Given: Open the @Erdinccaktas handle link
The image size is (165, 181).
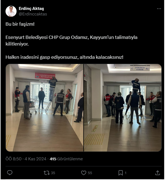Looking at the screenshot, I should click(x=33, y=14).
